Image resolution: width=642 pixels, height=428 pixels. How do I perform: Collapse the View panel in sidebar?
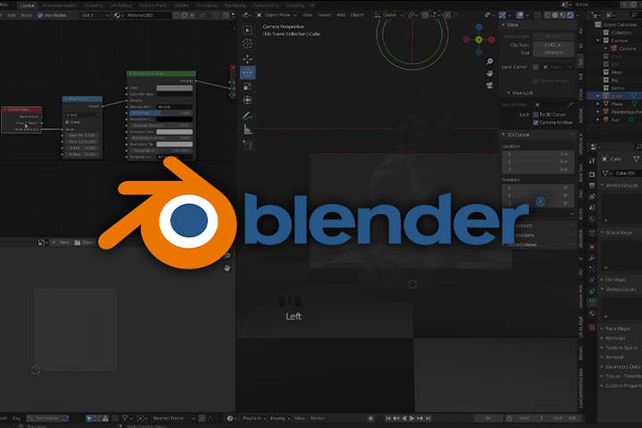tap(504, 25)
